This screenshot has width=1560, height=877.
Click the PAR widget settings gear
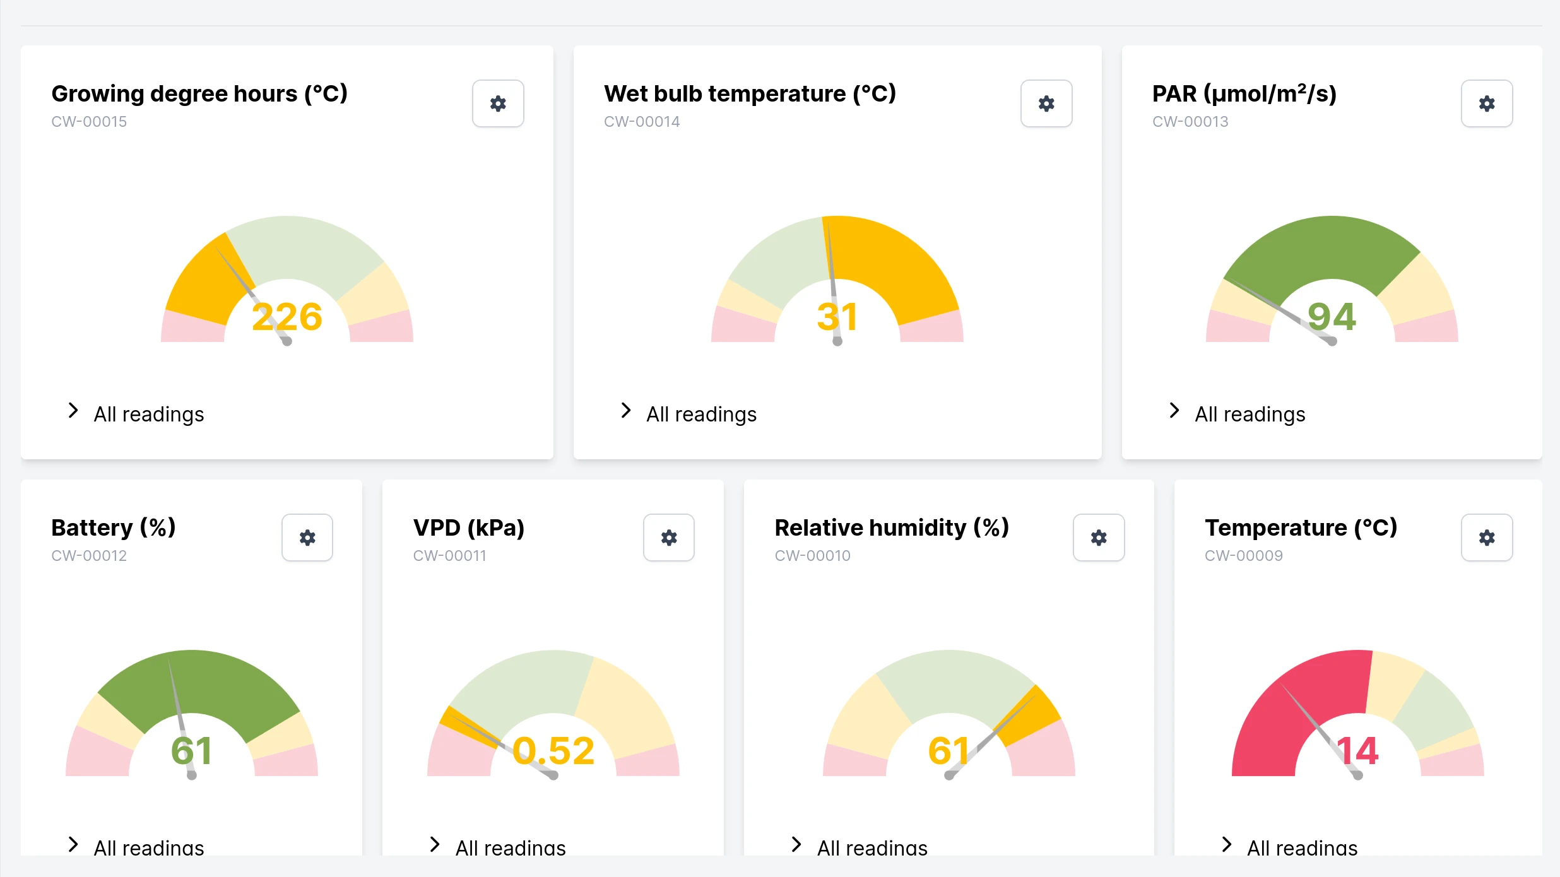[1486, 103]
